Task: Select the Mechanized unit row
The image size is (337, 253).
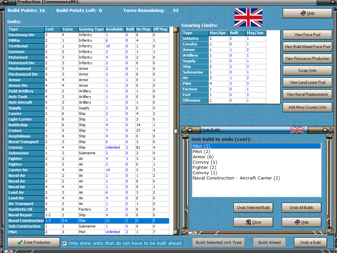Action: (x=88, y=69)
